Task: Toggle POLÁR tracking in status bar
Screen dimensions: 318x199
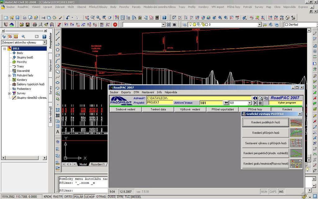Action: tap(79, 197)
